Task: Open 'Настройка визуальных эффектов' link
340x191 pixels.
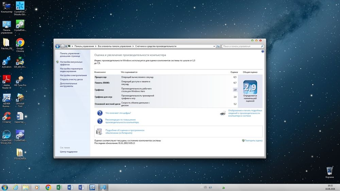Action: pyautogui.click(x=71, y=63)
